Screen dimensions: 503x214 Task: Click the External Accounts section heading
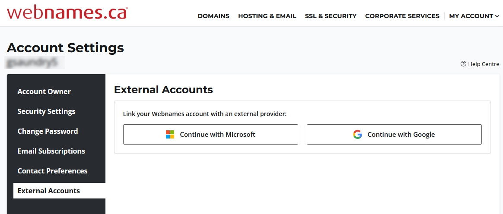tap(163, 89)
